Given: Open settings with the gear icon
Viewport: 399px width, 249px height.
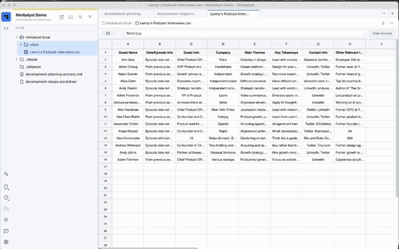Looking at the screenshot, I should point(6,242).
